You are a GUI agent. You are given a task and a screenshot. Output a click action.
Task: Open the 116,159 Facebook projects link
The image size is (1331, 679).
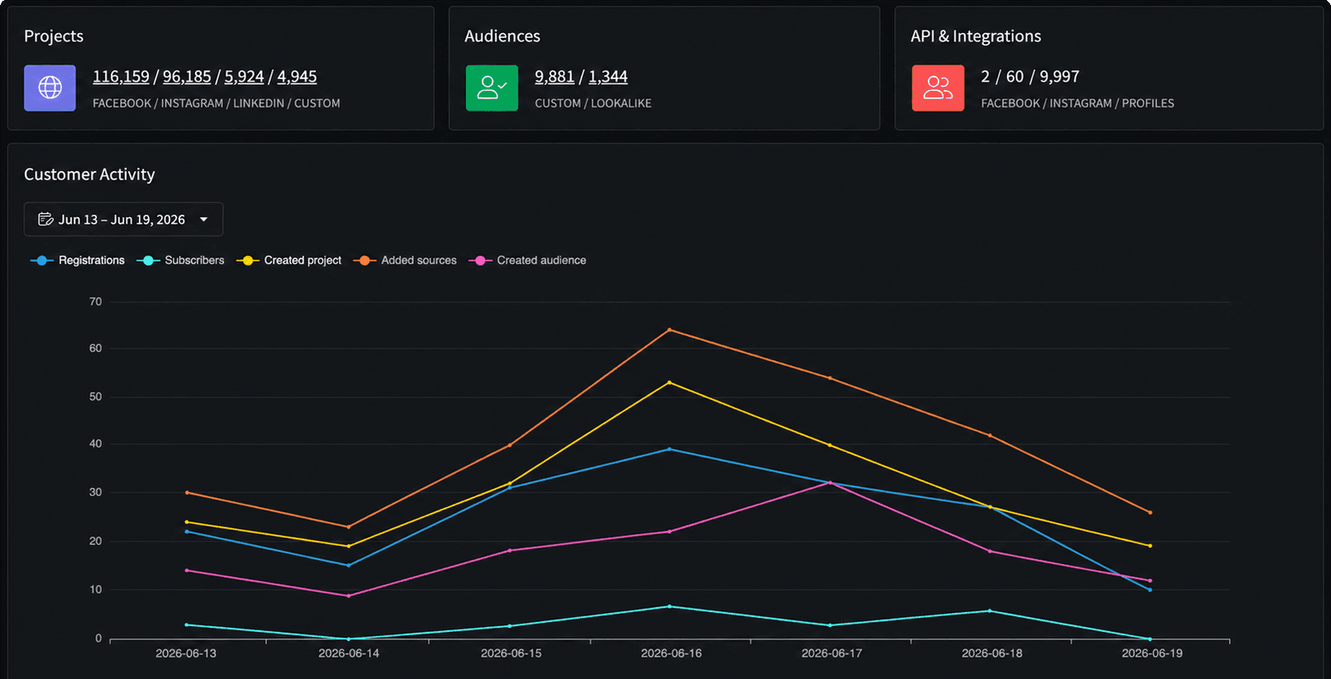121,77
